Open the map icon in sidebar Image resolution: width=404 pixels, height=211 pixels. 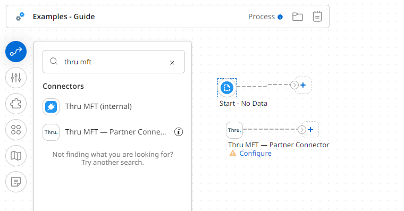click(x=16, y=156)
